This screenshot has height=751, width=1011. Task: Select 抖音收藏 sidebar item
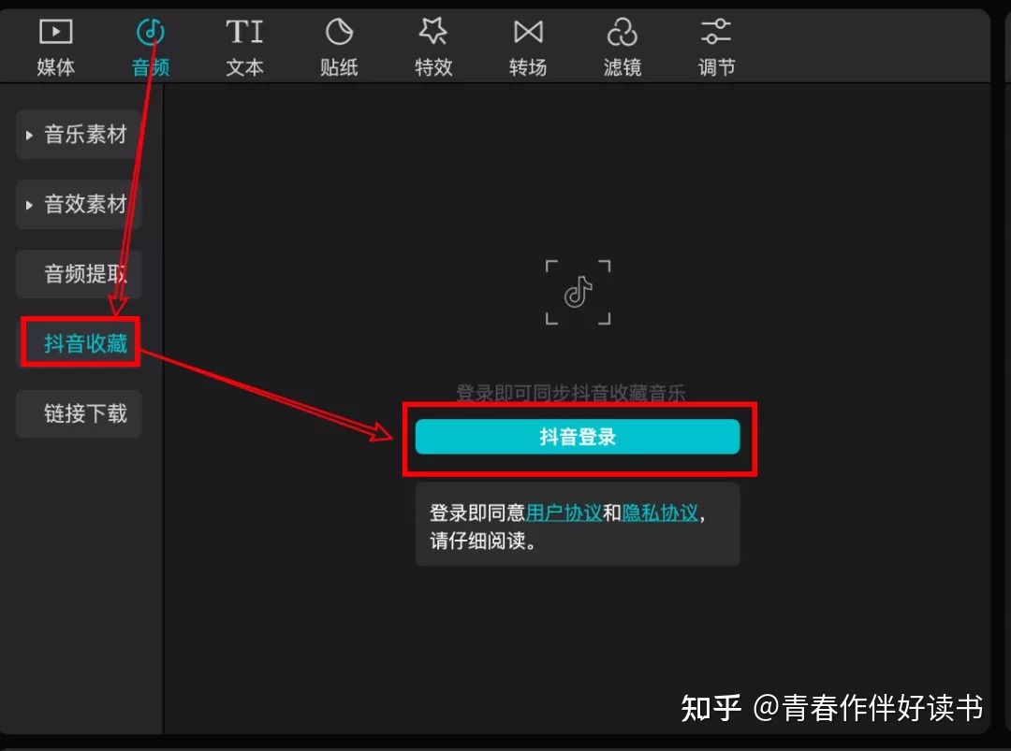80,342
